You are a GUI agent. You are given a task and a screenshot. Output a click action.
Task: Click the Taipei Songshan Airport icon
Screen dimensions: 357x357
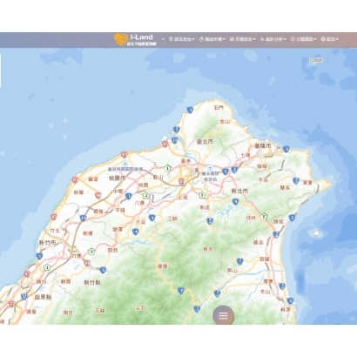click(210, 169)
